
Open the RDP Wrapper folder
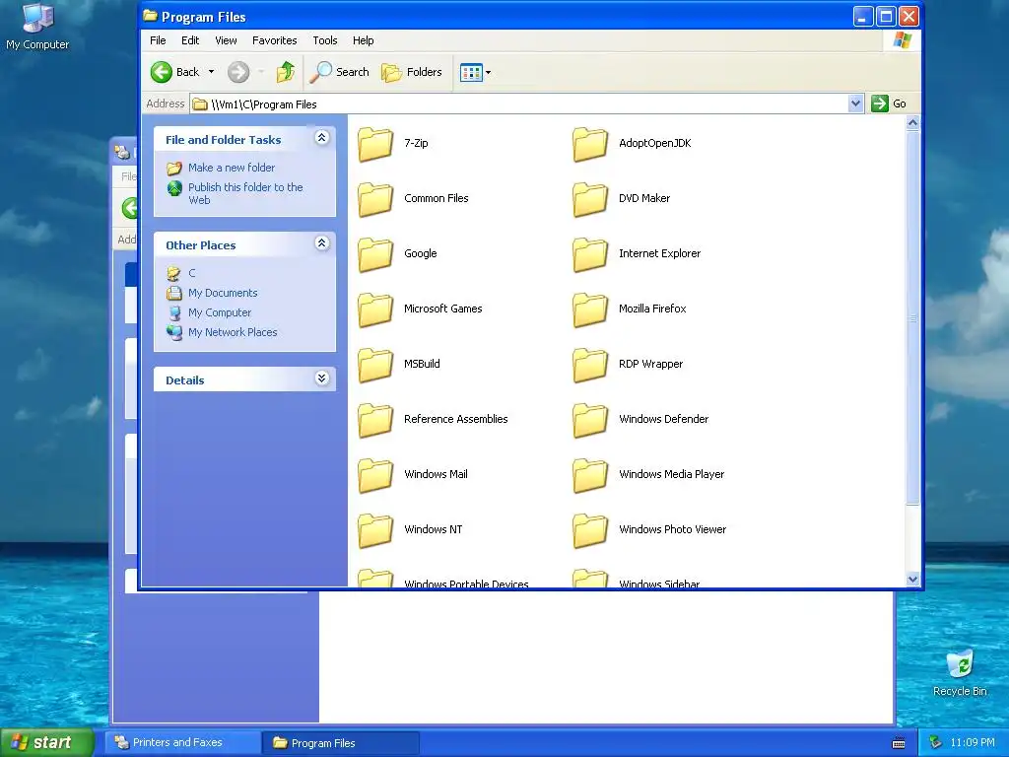pos(628,364)
